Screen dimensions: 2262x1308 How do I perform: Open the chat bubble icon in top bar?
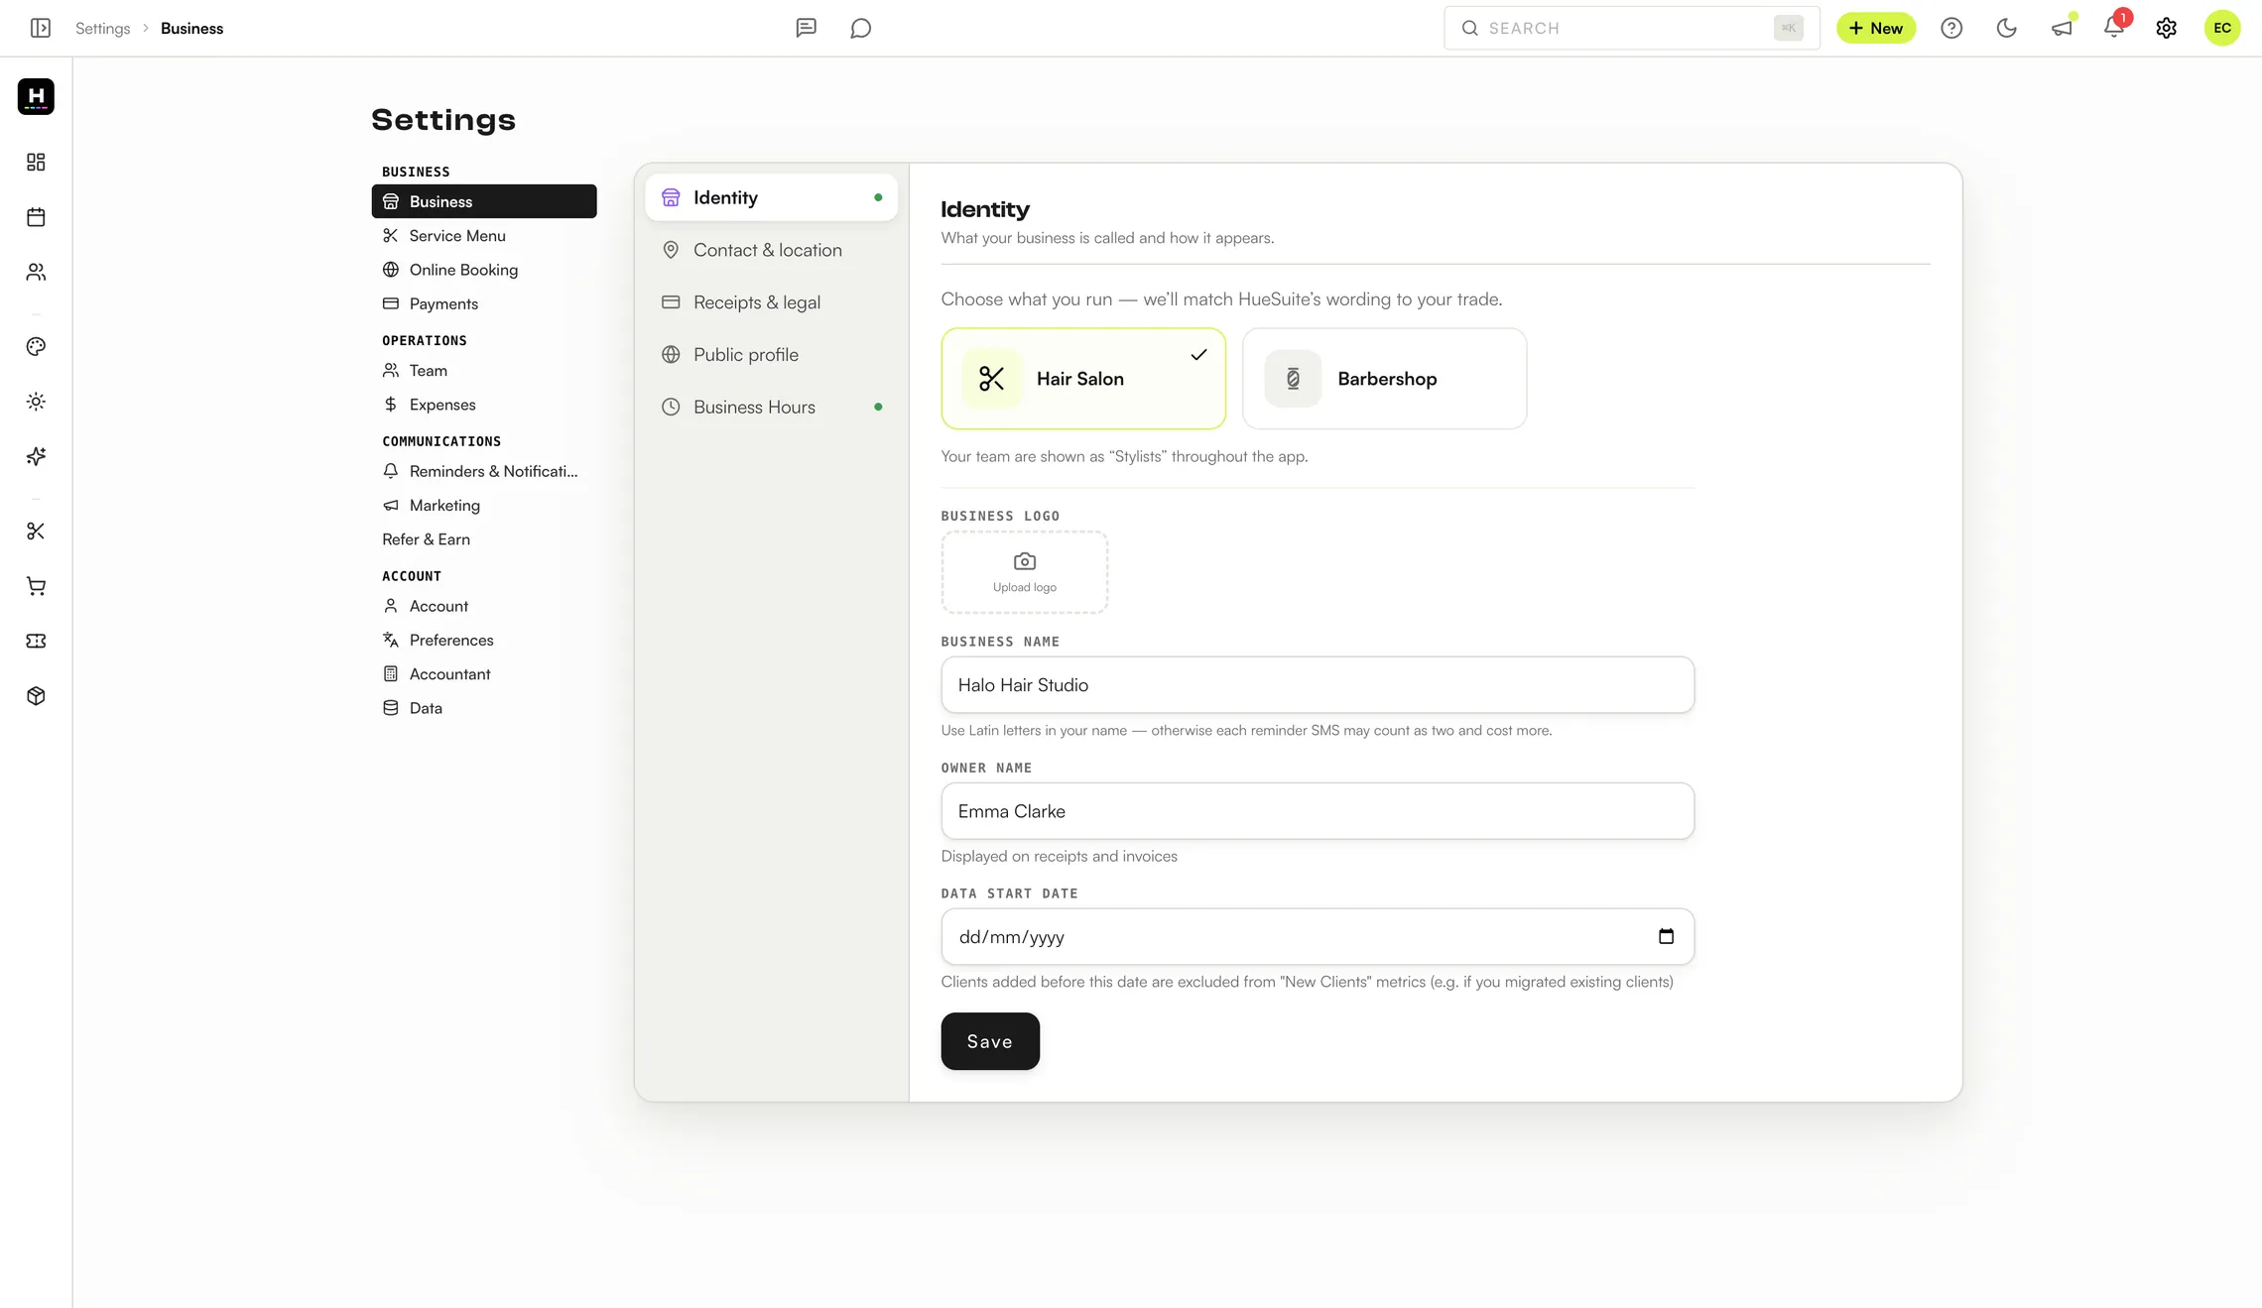point(860,28)
